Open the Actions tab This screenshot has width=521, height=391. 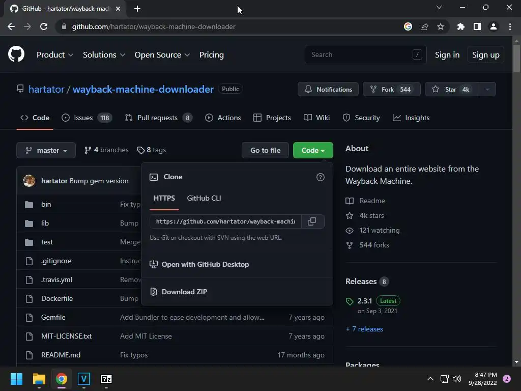point(223,118)
